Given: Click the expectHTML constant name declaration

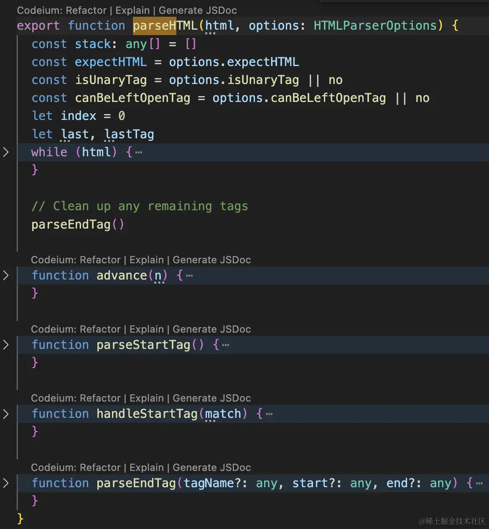Looking at the screenshot, I should click(111, 62).
